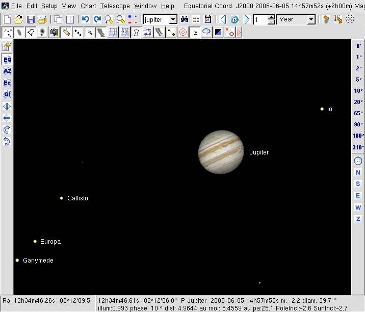Show the all-sky view
The height and width of the screenshot is (312, 365).
(x=358, y=161)
